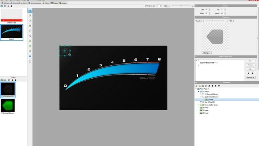Click the add page icon above page list
This screenshot has height=146, width=259.
[2, 6]
